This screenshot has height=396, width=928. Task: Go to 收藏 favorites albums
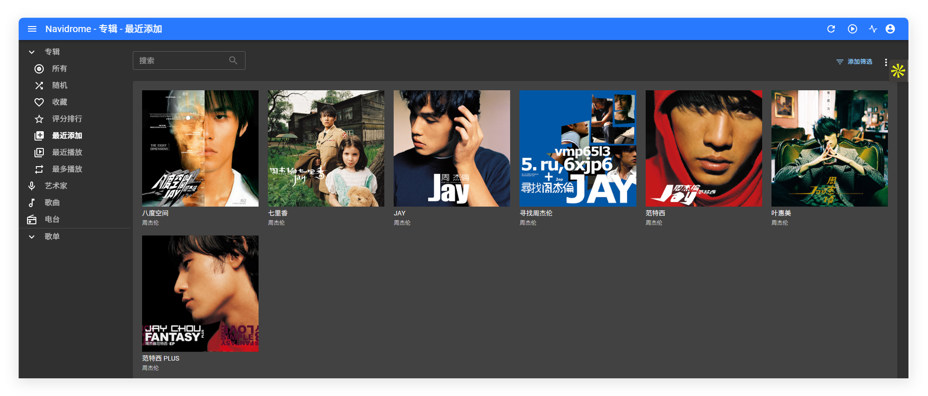tap(59, 102)
